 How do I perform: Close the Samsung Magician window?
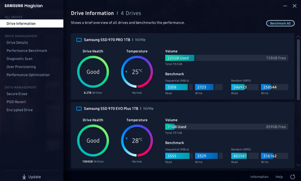[294, 6]
